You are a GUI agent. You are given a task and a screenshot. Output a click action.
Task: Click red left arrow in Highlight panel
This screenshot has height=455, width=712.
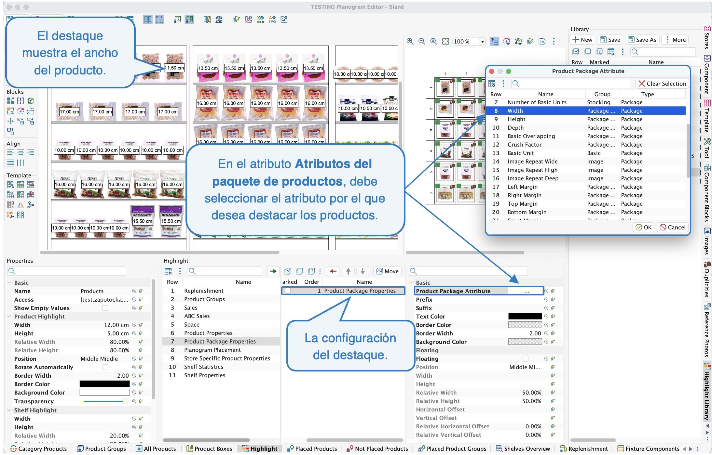click(333, 271)
